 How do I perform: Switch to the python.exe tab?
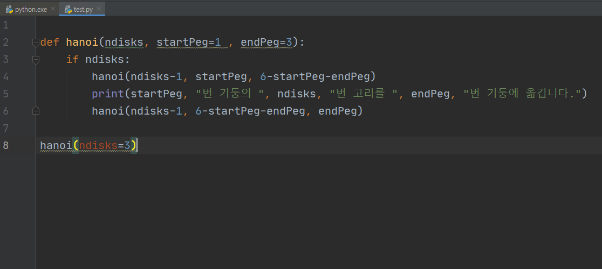(x=29, y=9)
